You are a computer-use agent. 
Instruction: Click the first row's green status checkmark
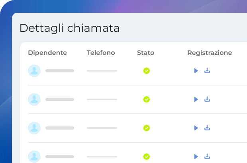147,71
